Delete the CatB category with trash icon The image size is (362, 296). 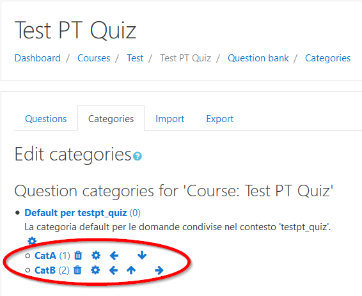pyautogui.click(x=77, y=270)
